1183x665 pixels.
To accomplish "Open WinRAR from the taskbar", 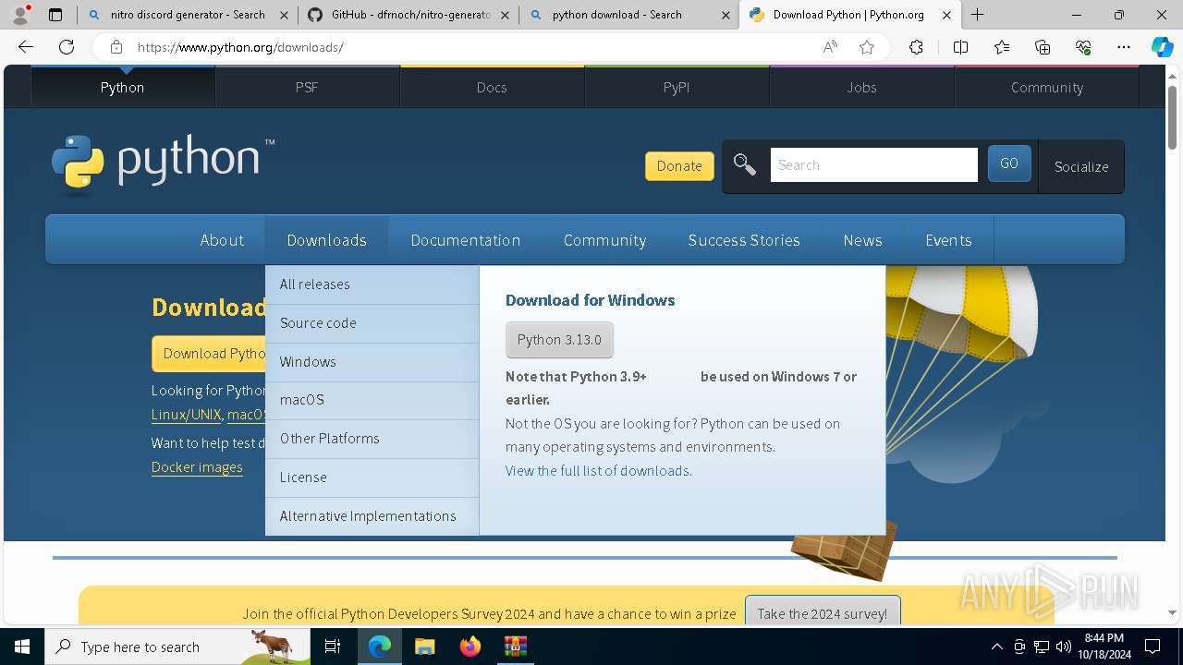I will (x=515, y=647).
